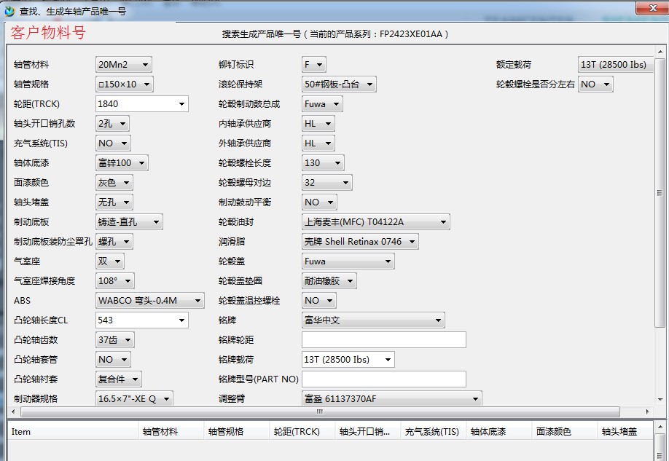Image resolution: width=669 pixels, height=461 pixels.
Task: Click the 铭牌型号(PART NO) input field
Action: point(383,379)
